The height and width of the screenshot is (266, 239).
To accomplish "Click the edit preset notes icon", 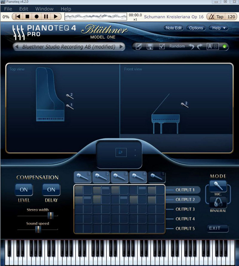I will (139, 47).
